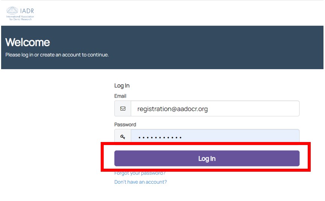The image size is (325, 201).
Task: Click the masked password dots
Action: [160, 138]
